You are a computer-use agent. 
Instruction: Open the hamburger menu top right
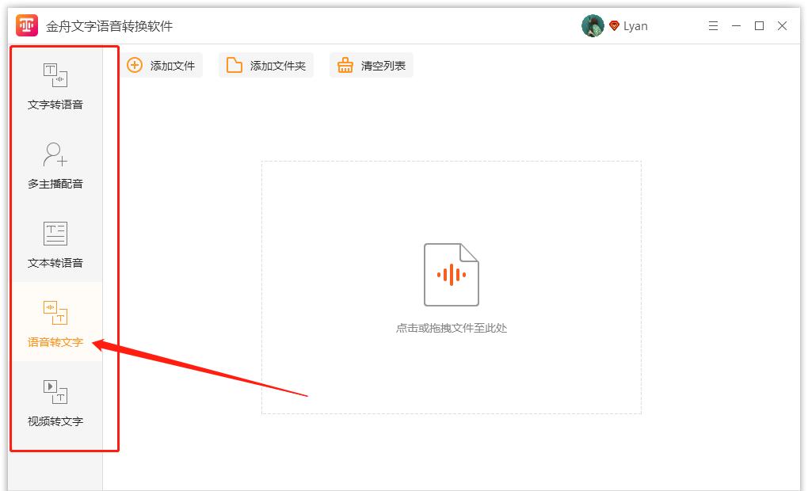point(712,25)
